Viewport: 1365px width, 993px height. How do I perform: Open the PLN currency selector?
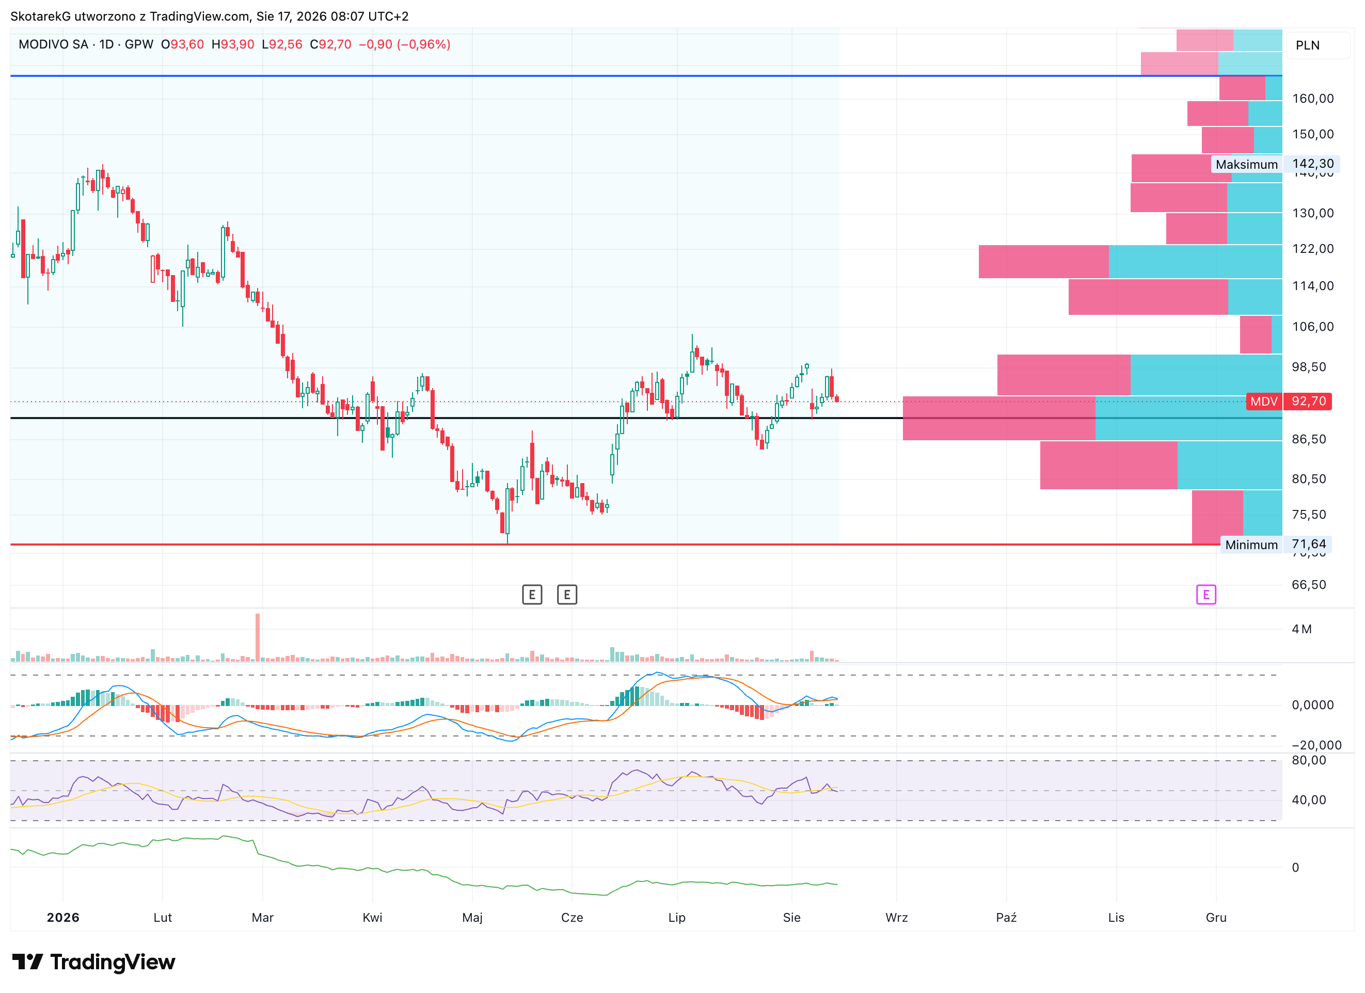pyautogui.click(x=1318, y=45)
